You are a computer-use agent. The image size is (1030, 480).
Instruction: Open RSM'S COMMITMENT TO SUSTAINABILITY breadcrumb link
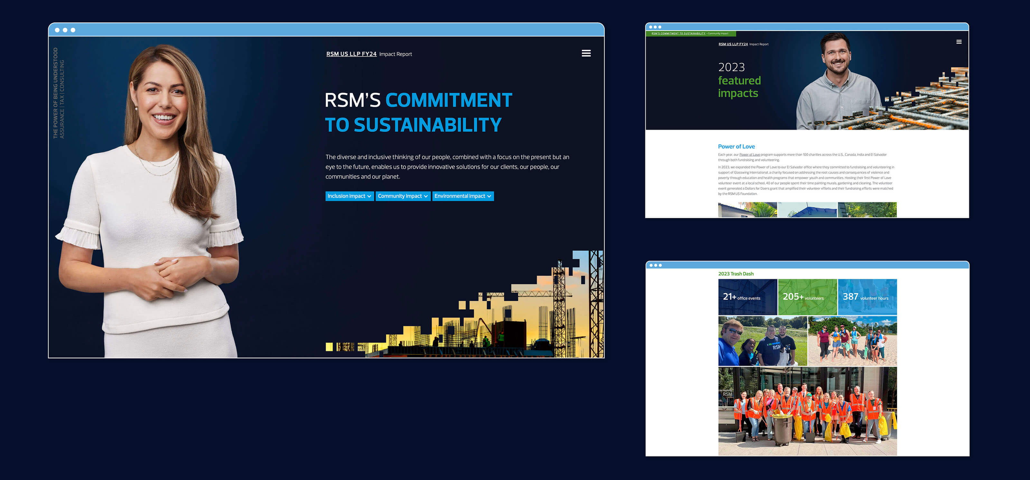678,33
